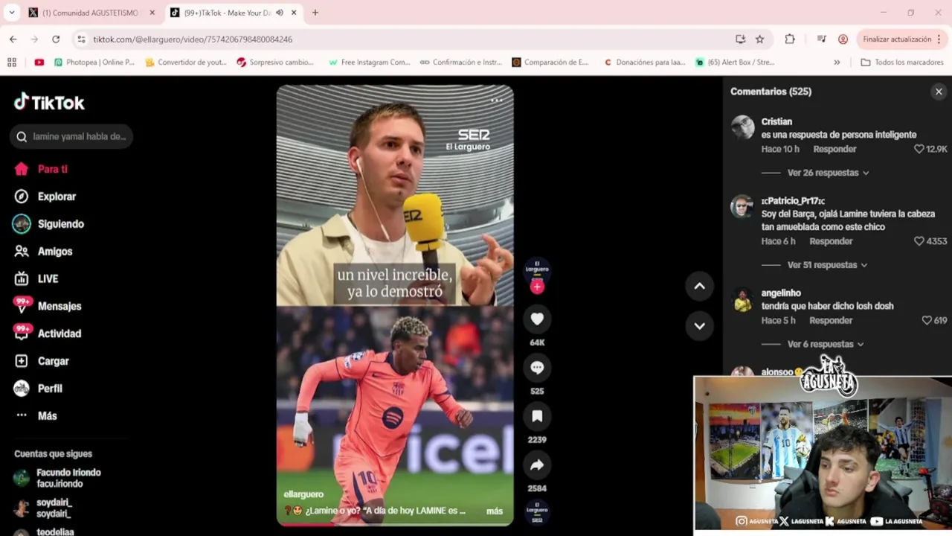Open your Perfil page
Screen dimensions: 952x536
pyautogui.click(x=39, y=389)
